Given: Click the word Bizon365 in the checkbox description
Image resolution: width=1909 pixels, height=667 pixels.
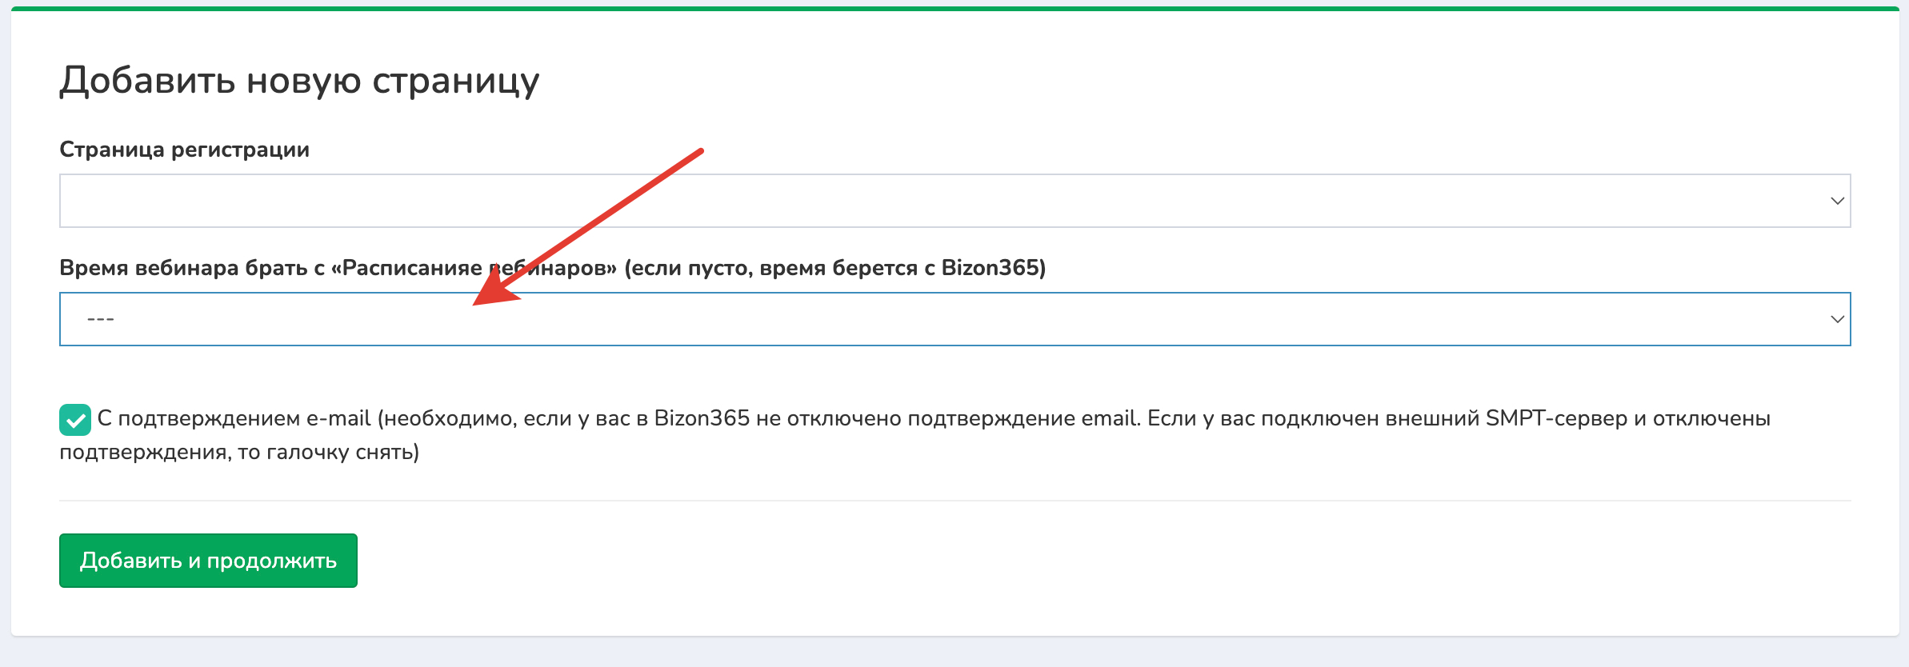Looking at the screenshot, I should (702, 418).
